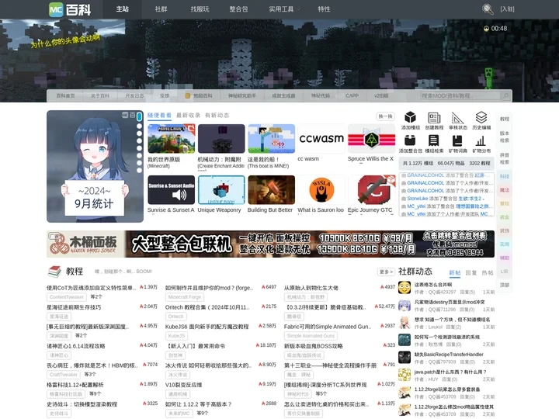This screenshot has width=559, height=419.
Task: Click the [入驻] link in header
Action: tap(507, 9)
